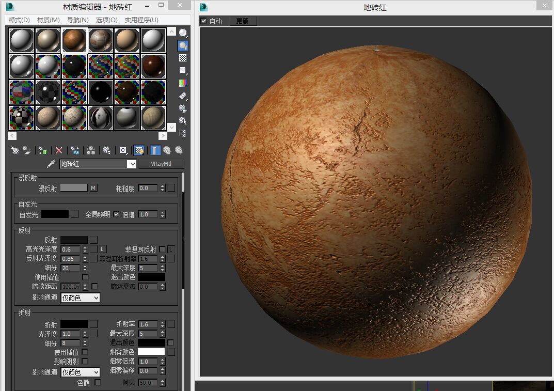Open the 模式(D) menu
The height and width of the screenshot is (391, 554).
pyautogui.click(x=19, y=20)
